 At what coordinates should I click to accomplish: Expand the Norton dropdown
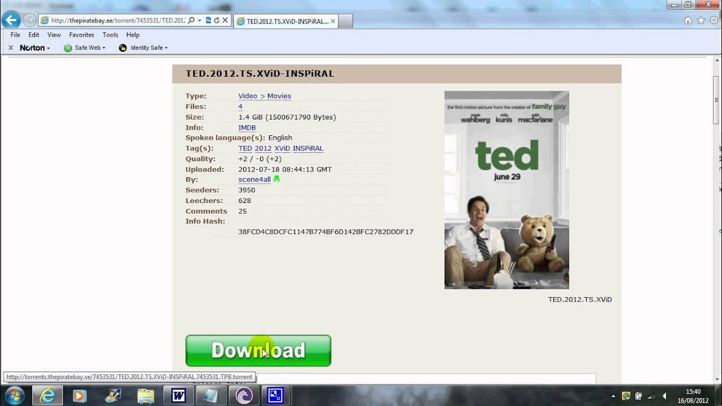48,48
